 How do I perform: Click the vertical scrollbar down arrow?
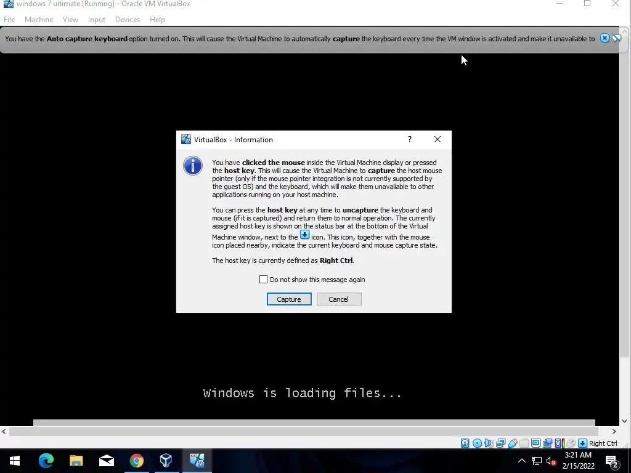coord(625,421)
